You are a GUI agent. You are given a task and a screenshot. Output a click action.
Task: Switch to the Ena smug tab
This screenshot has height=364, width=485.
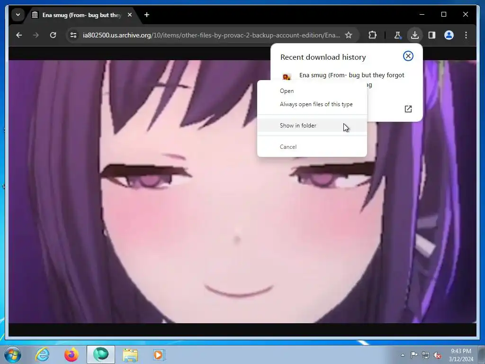click(82, 15)
